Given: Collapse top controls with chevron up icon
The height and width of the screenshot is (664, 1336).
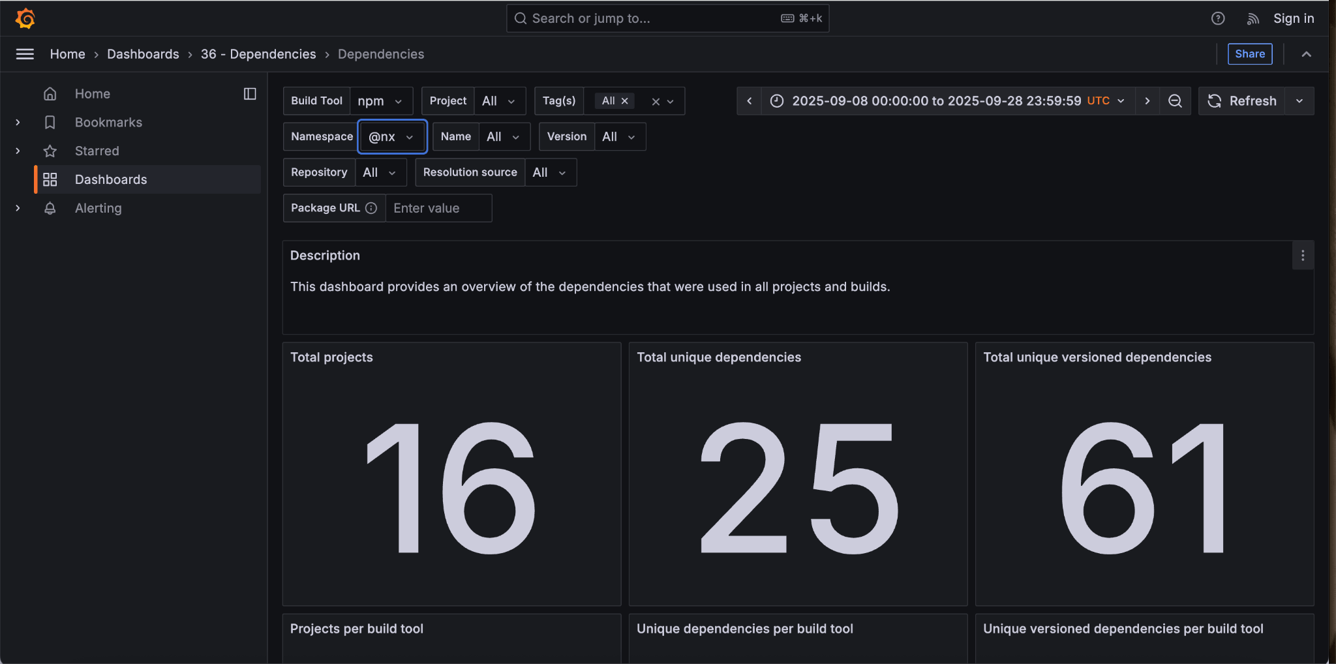Looking at the screenshot, I should pyautogui.click(x=1306, y=54).
